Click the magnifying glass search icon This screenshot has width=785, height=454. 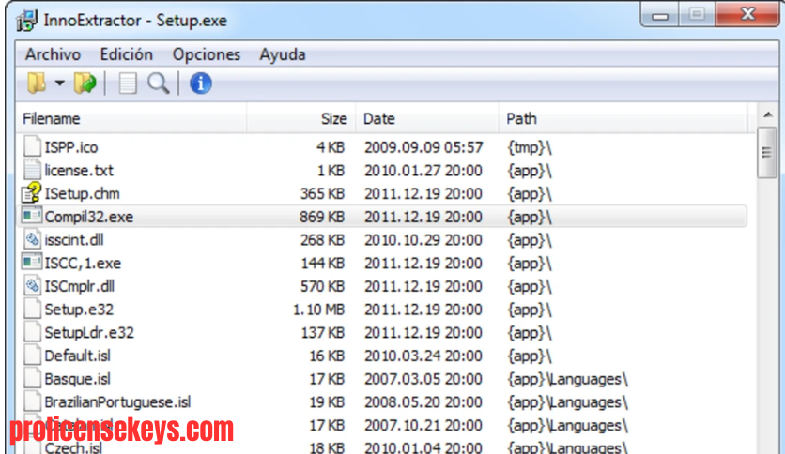pos(158,83)
